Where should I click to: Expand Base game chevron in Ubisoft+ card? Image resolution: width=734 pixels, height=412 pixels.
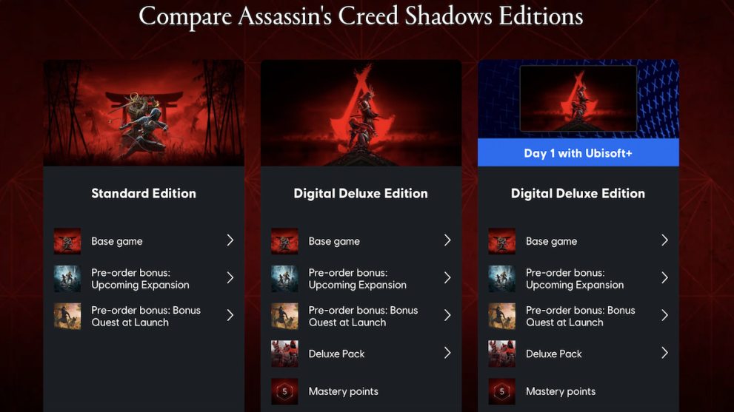click(664, 240)
